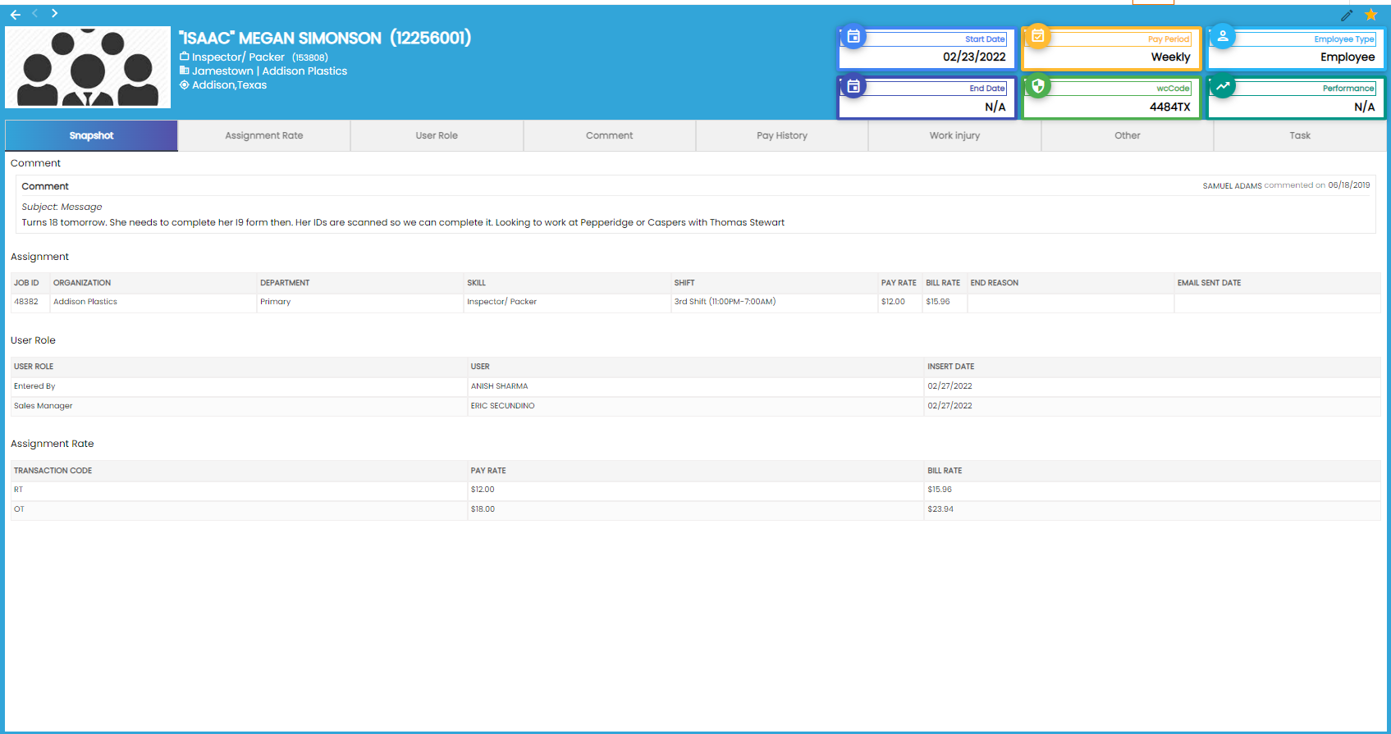View the Pay History tab
Image resolution: width=1391 pixels, height=734 pixels.
[x=782, y=135]
